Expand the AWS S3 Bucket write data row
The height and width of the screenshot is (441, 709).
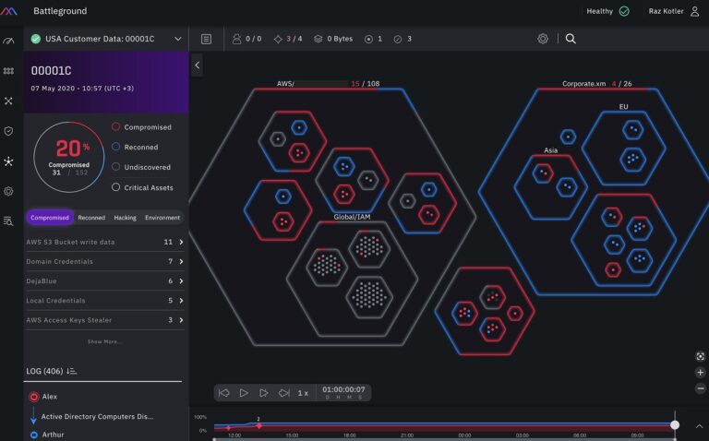(181, 242)
